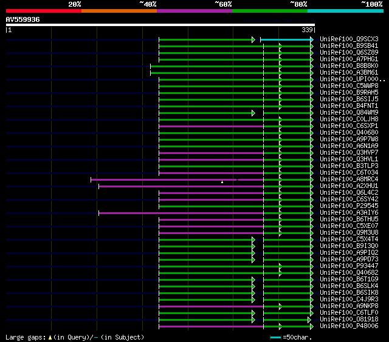Click the orange ~40% identity legend segment

119,11
